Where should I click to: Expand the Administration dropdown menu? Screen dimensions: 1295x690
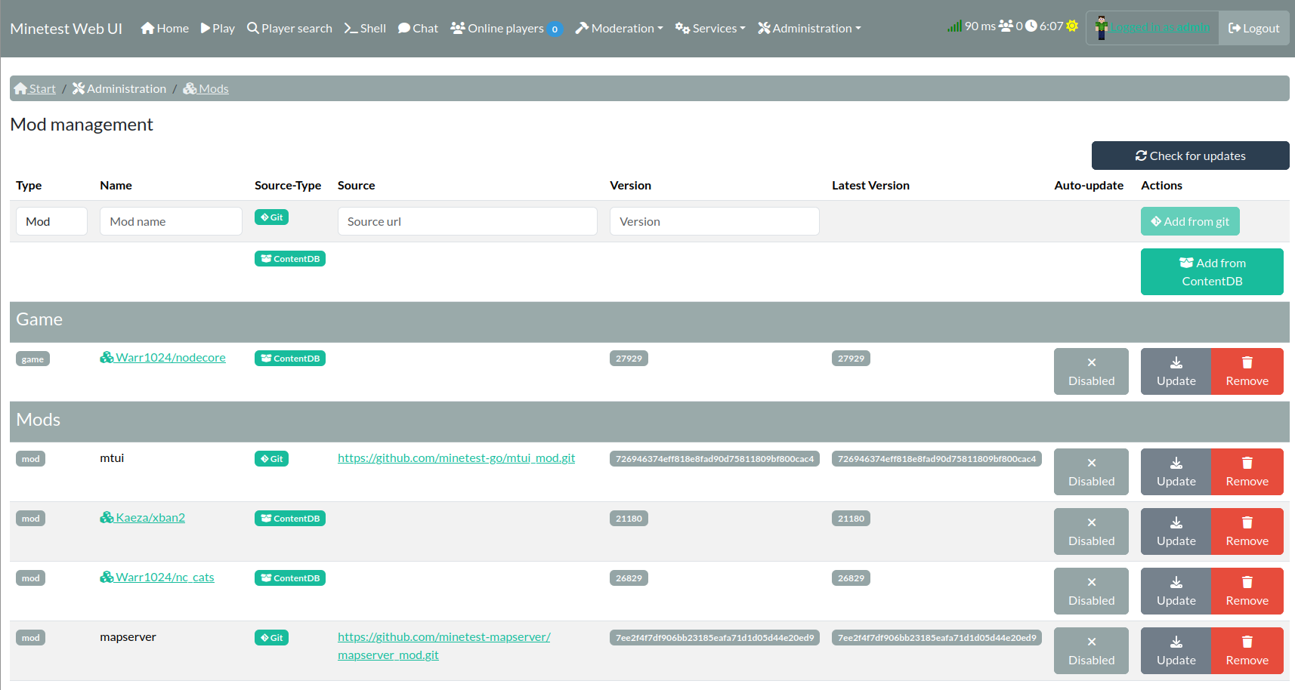pyautogui.click(x=809, y=28)
